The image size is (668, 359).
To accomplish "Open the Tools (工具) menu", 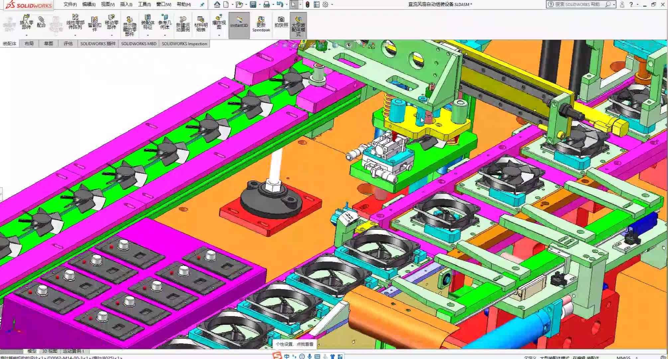I will pos(144,4).
